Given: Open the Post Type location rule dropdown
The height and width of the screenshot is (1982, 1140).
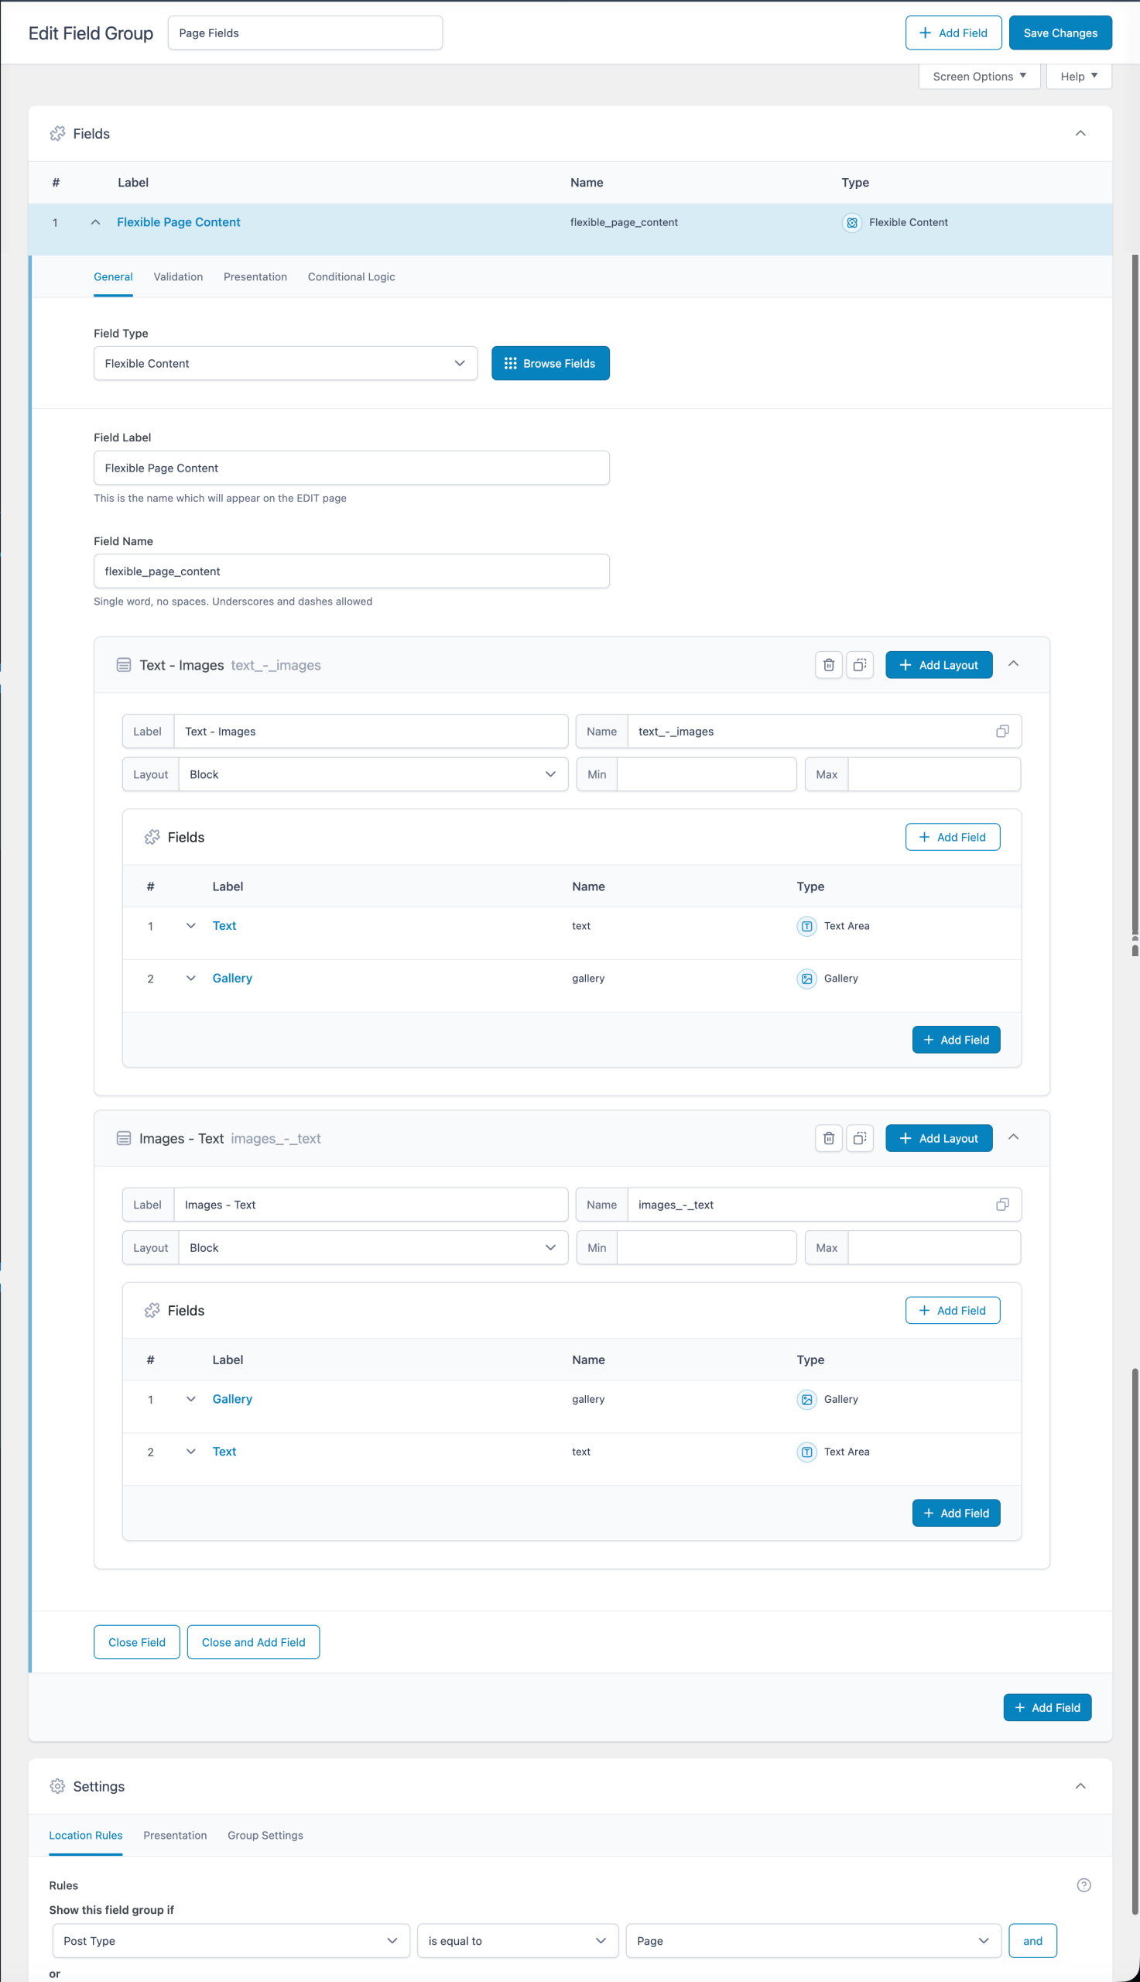Looking at the screenshot, I should point(230,1940).
